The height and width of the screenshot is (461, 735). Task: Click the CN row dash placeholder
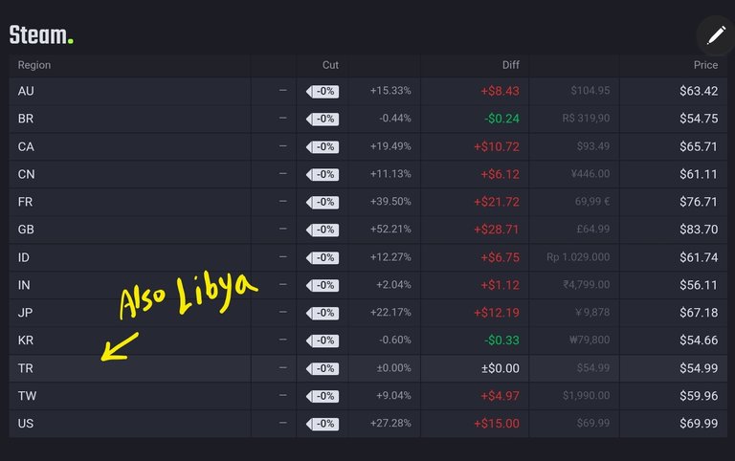(x=282, y=174)
